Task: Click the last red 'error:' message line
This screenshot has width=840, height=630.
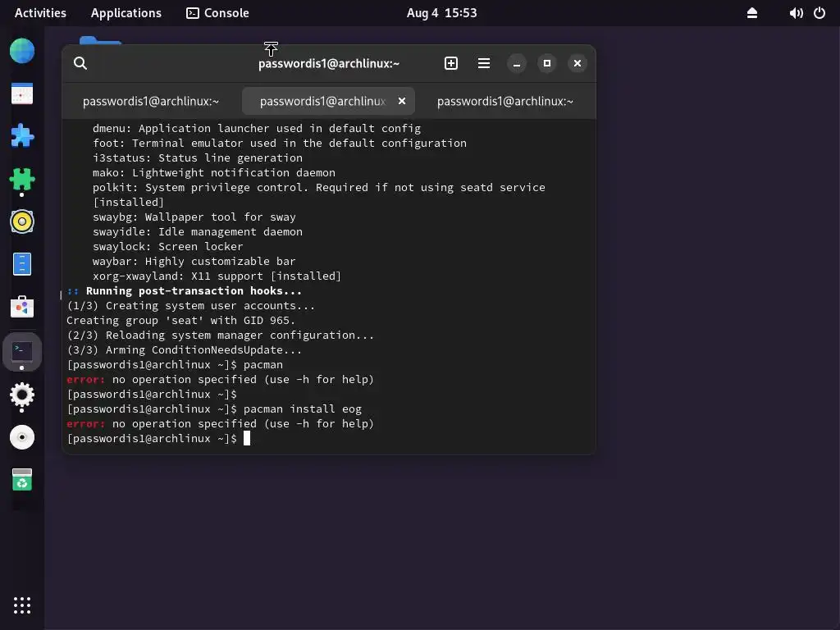Action: click(x=220, y=424)
